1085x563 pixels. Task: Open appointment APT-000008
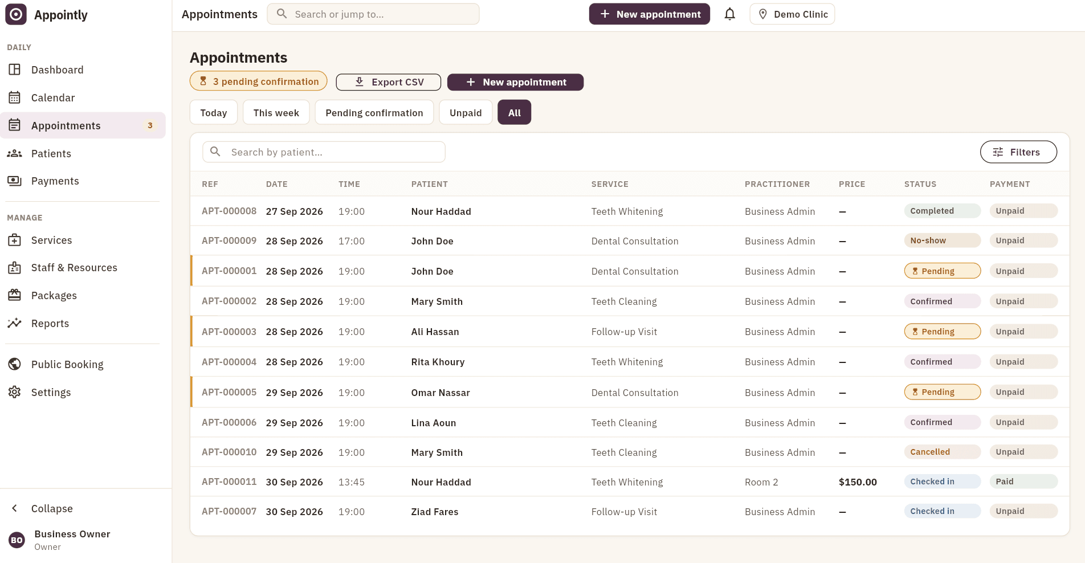229,211
